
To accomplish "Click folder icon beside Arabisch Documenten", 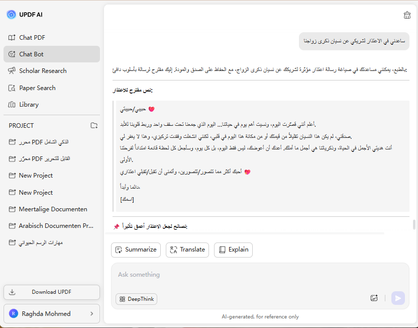I will click(12, 226).
